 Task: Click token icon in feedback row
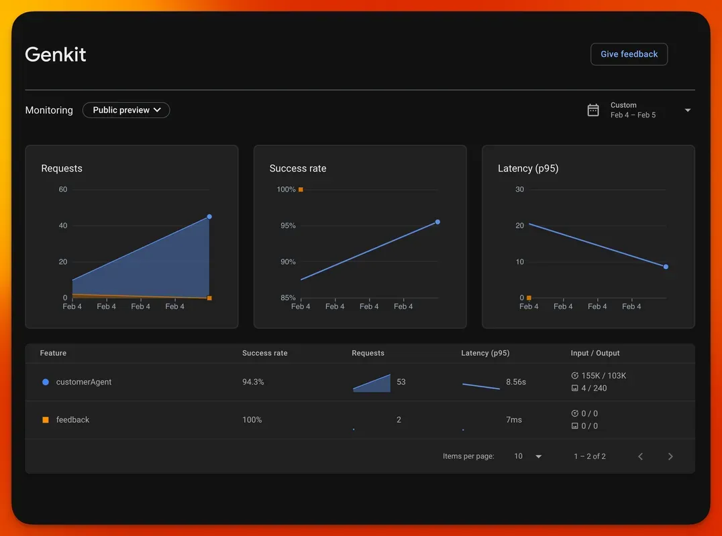[x=574, y=413]
